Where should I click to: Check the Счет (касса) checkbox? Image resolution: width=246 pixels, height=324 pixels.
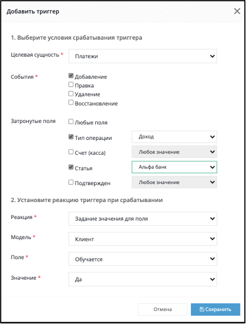(71, 152)
